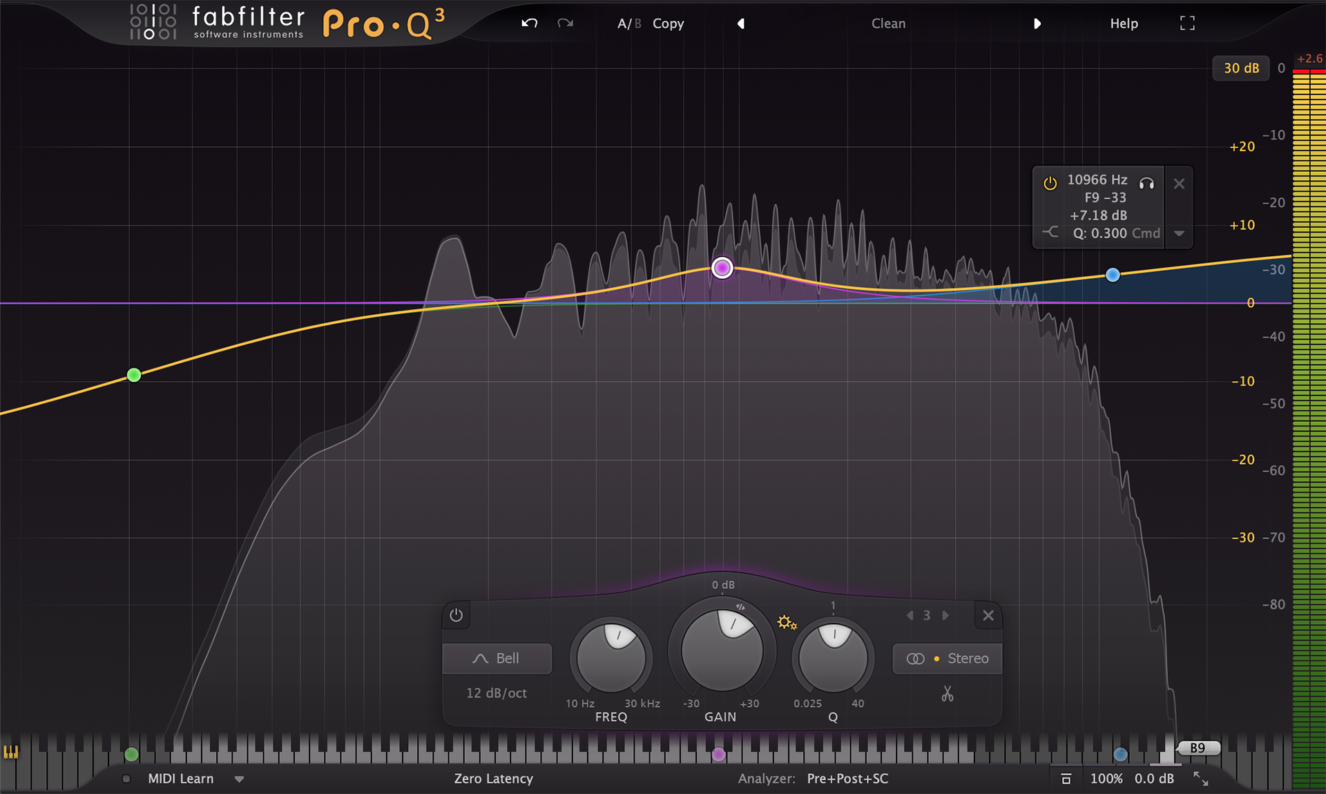Expand the band popup options arrow
This screenshot has height=794, width=1326.
click(1179, 233)
